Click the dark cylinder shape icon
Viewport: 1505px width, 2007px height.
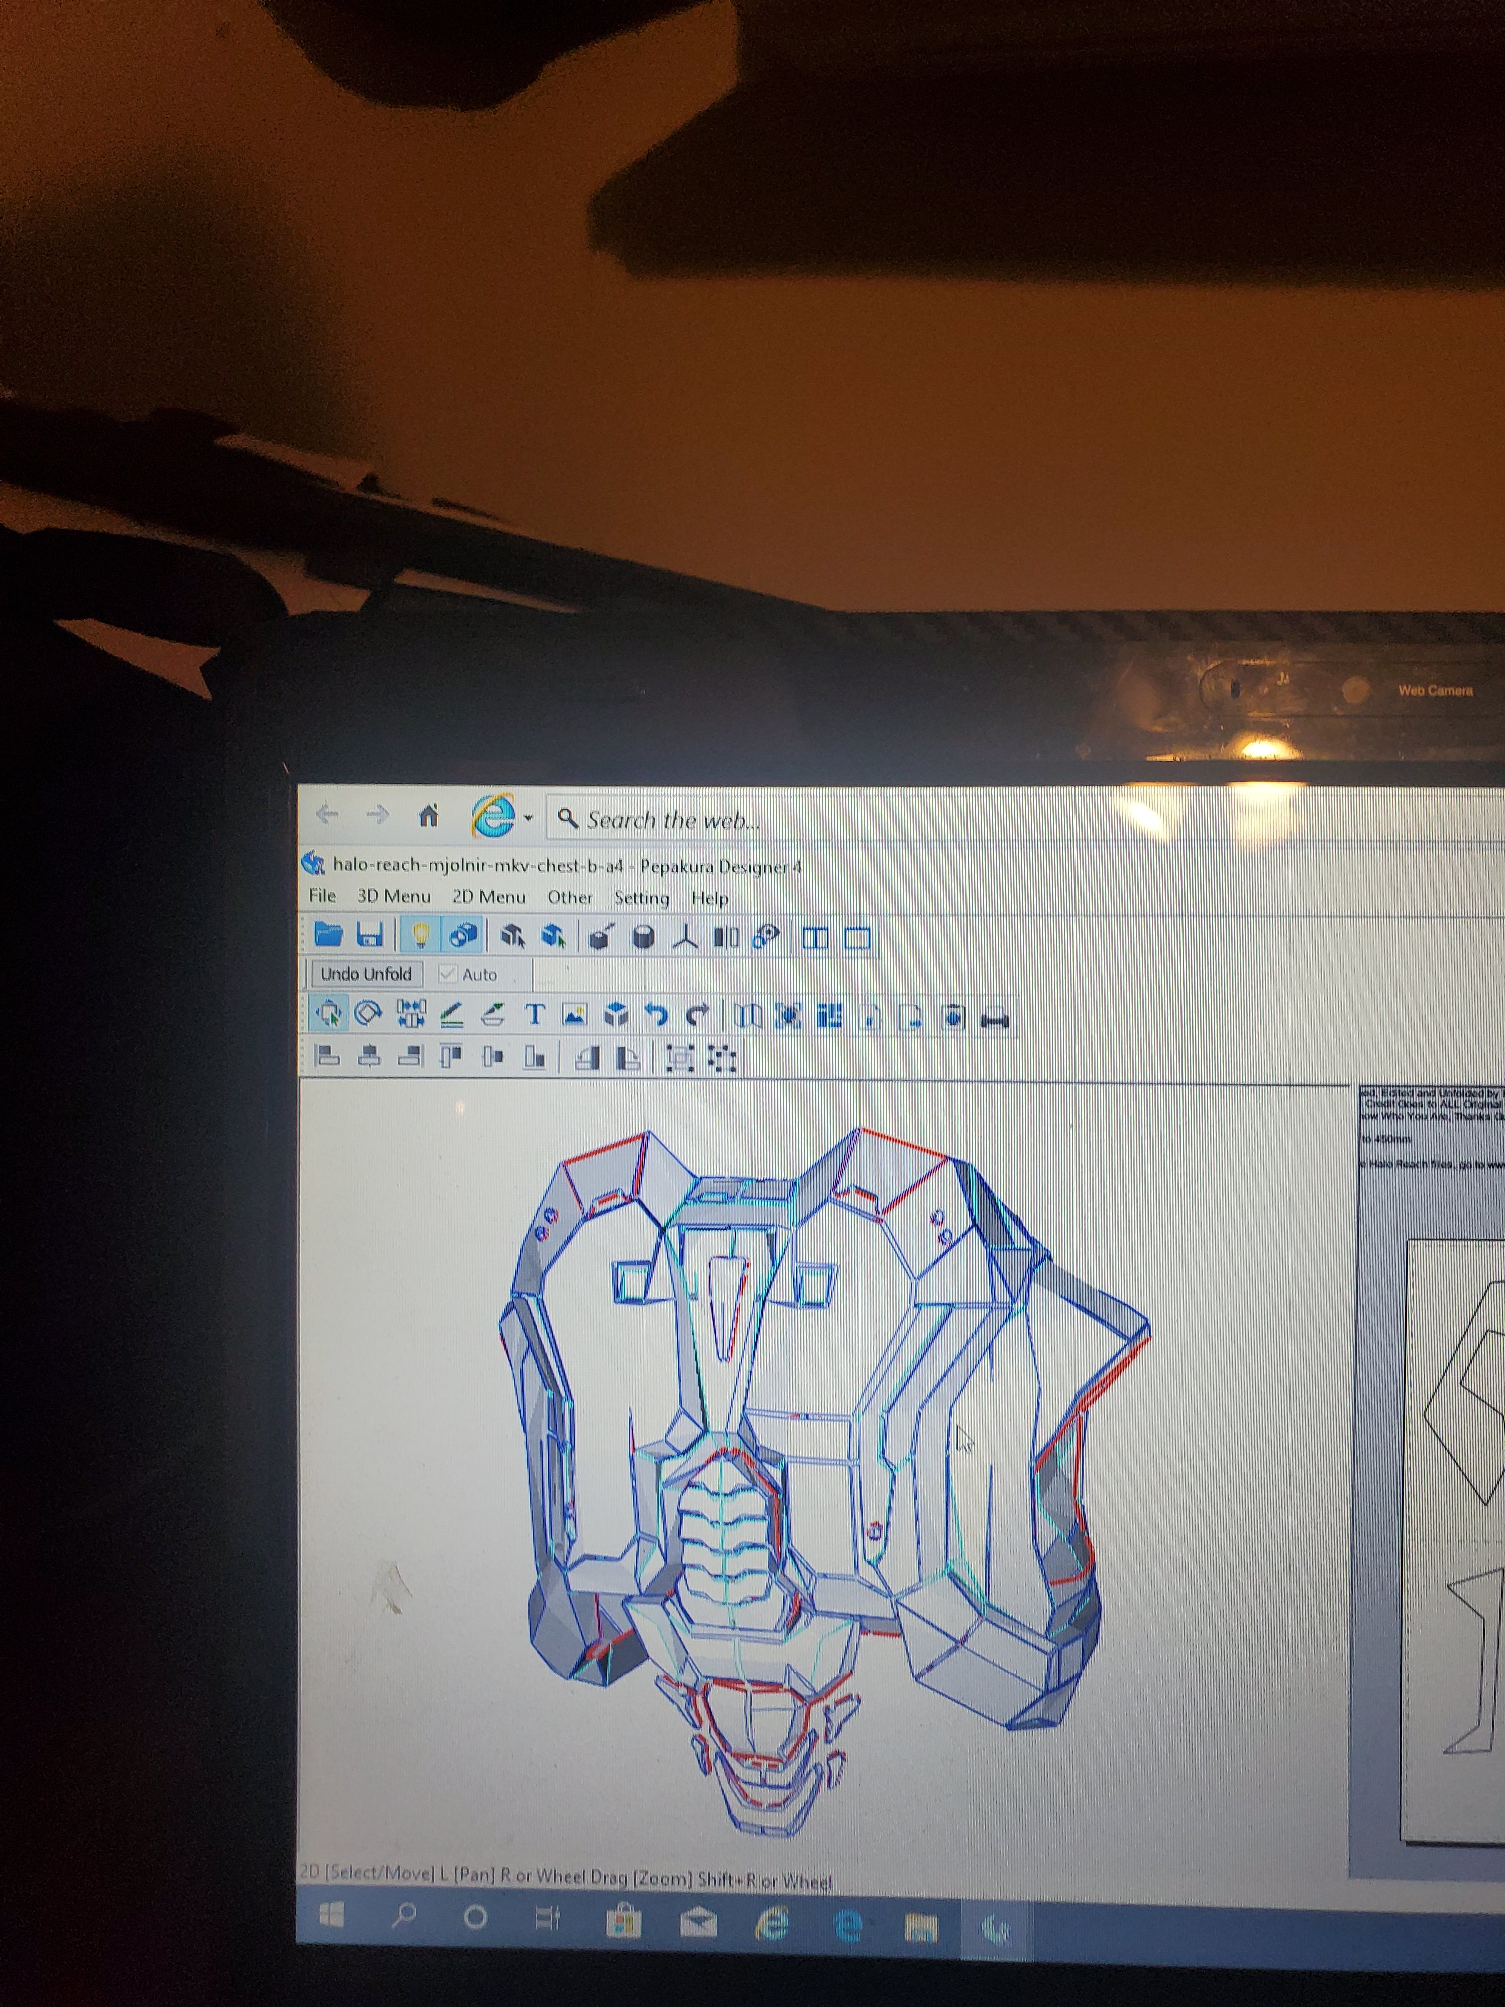pyautogui.click(x=643, y=937)
